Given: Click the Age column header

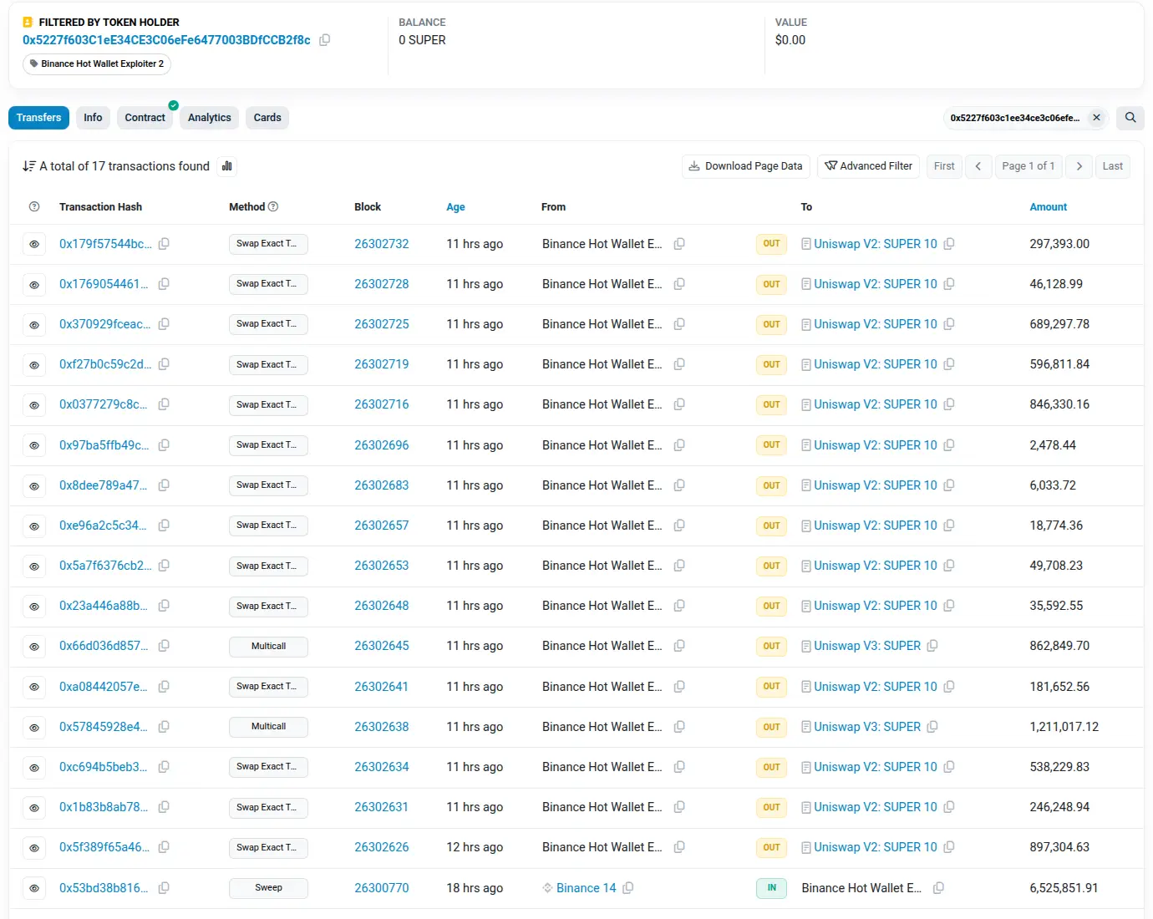Looking at the screenshot, I should (x=455, y=207).
